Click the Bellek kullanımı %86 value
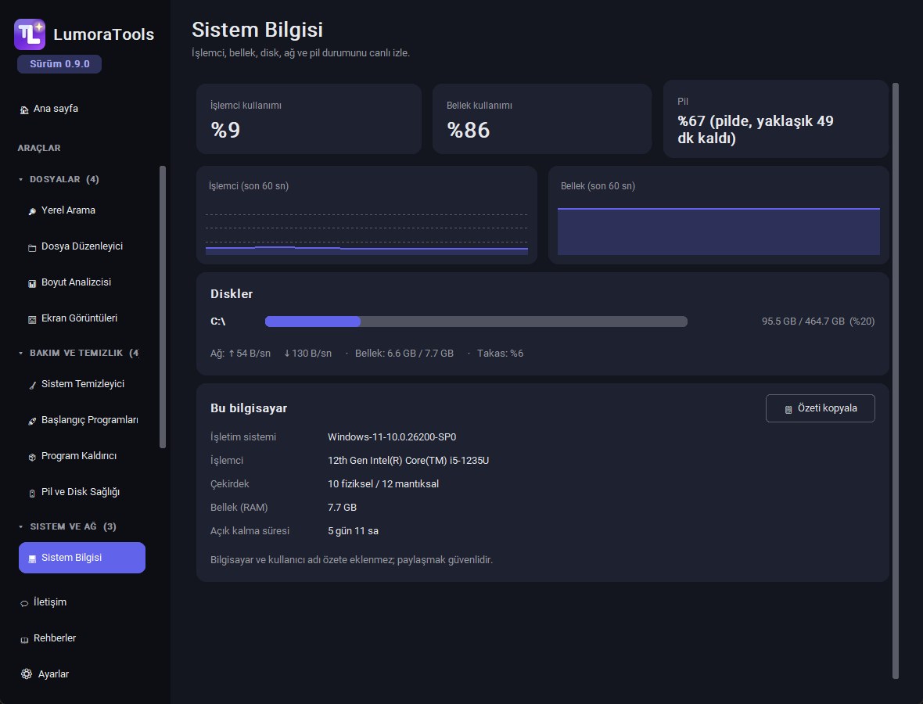 coord(469,130)
